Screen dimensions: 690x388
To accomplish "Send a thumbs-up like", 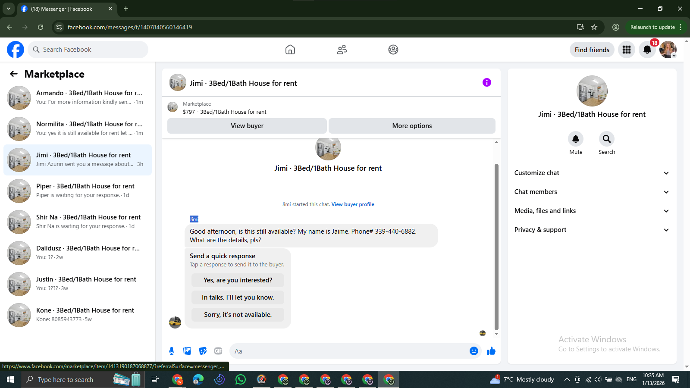I will (491, 351).
